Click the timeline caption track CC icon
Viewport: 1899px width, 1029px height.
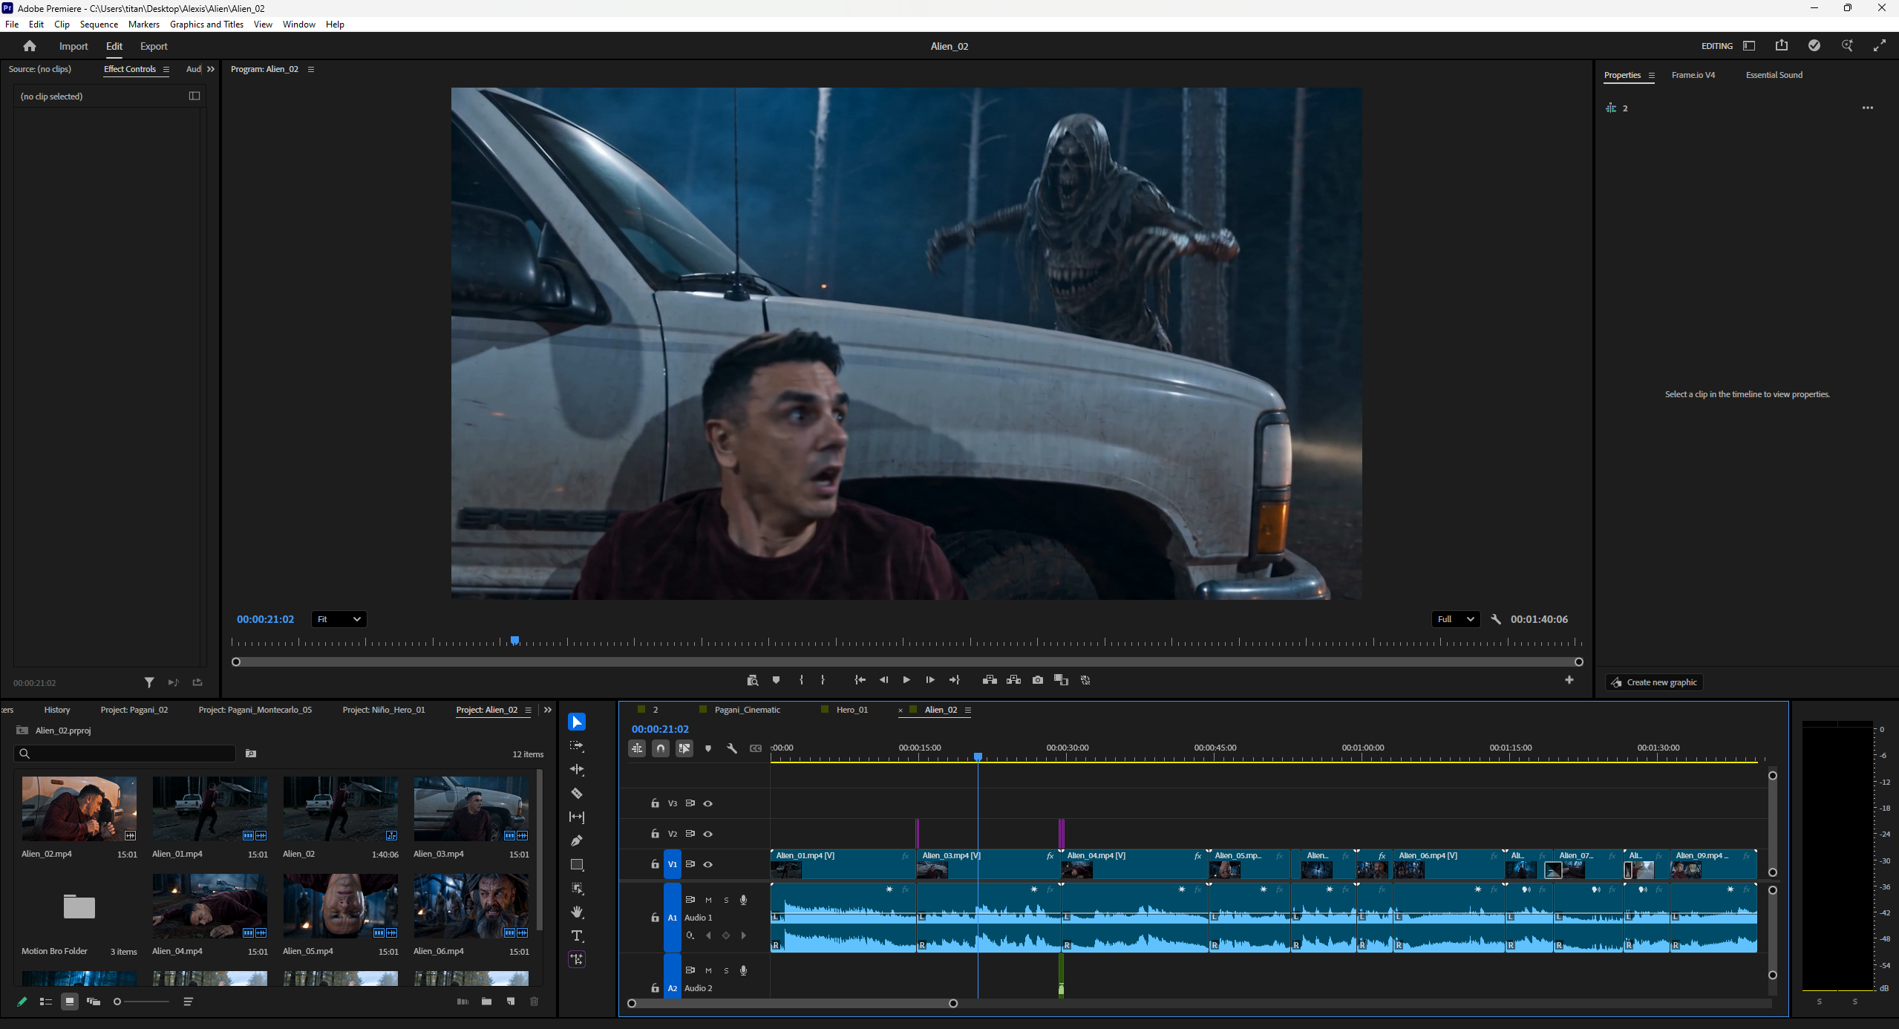(756, 748)
